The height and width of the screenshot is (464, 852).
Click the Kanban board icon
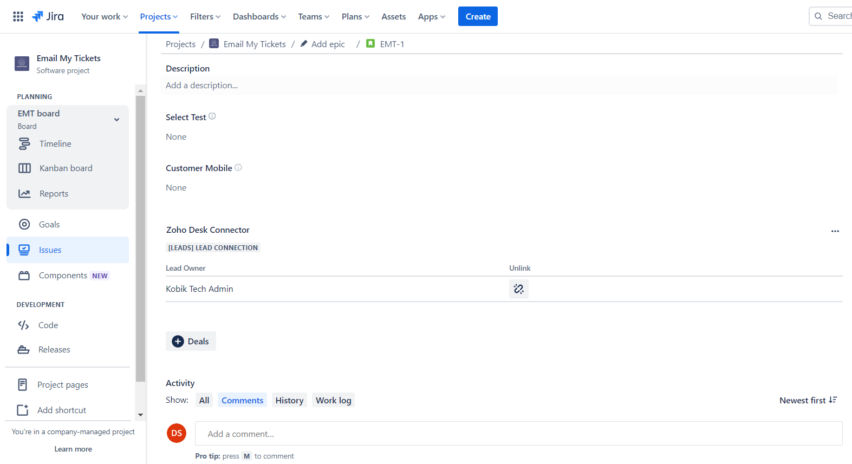[24, 168]
